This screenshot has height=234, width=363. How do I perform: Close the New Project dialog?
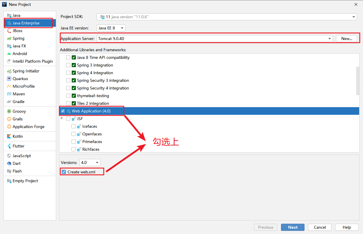(356, 4)
